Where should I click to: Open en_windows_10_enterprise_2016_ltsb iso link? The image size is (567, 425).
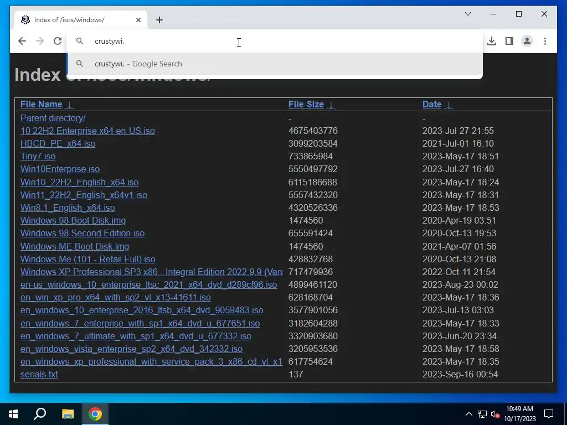142,310
